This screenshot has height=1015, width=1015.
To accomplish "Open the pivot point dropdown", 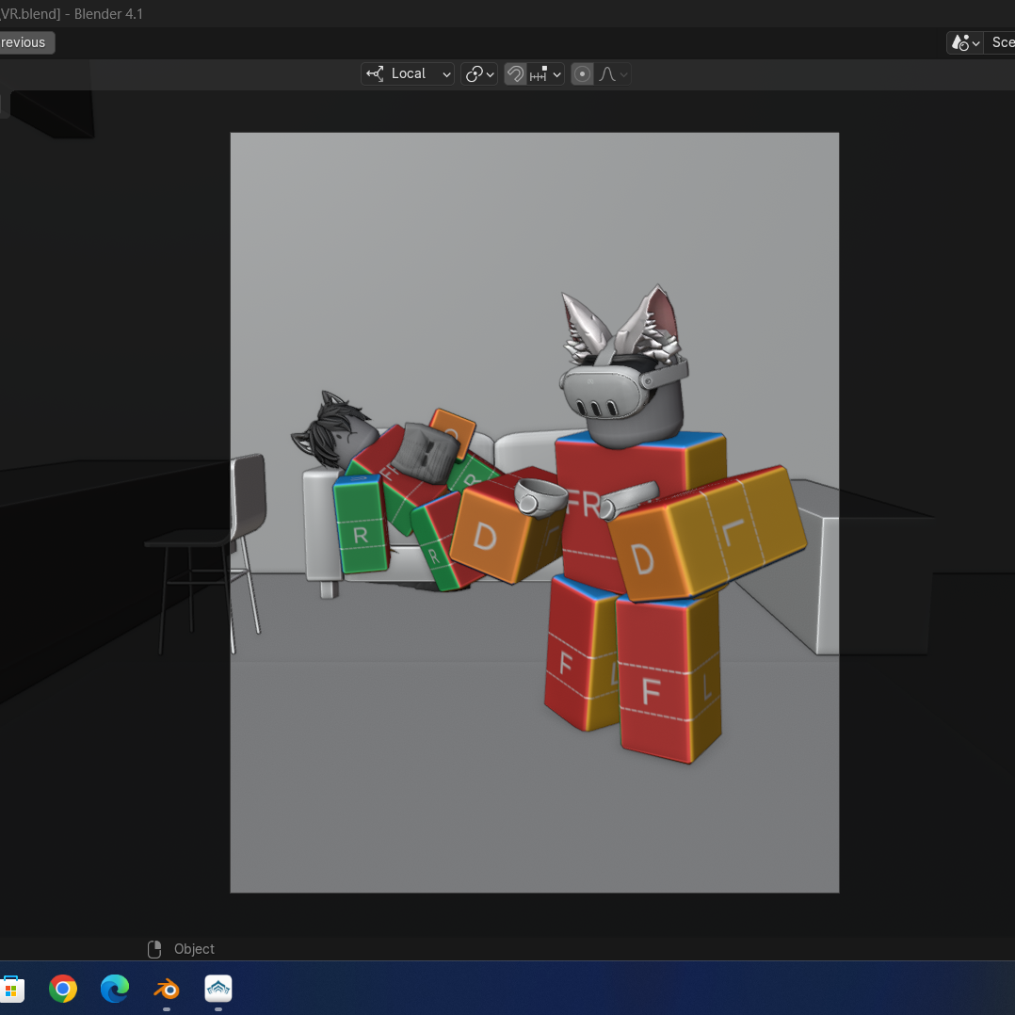I will tap(479, 73).
